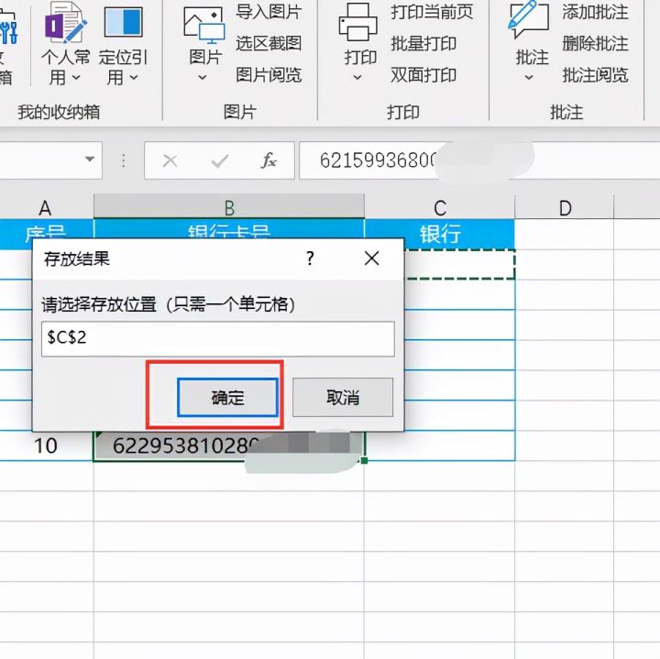The image size is (660, 659).
Task: Open the Name Box dropdown
Action: pos(90,159)
